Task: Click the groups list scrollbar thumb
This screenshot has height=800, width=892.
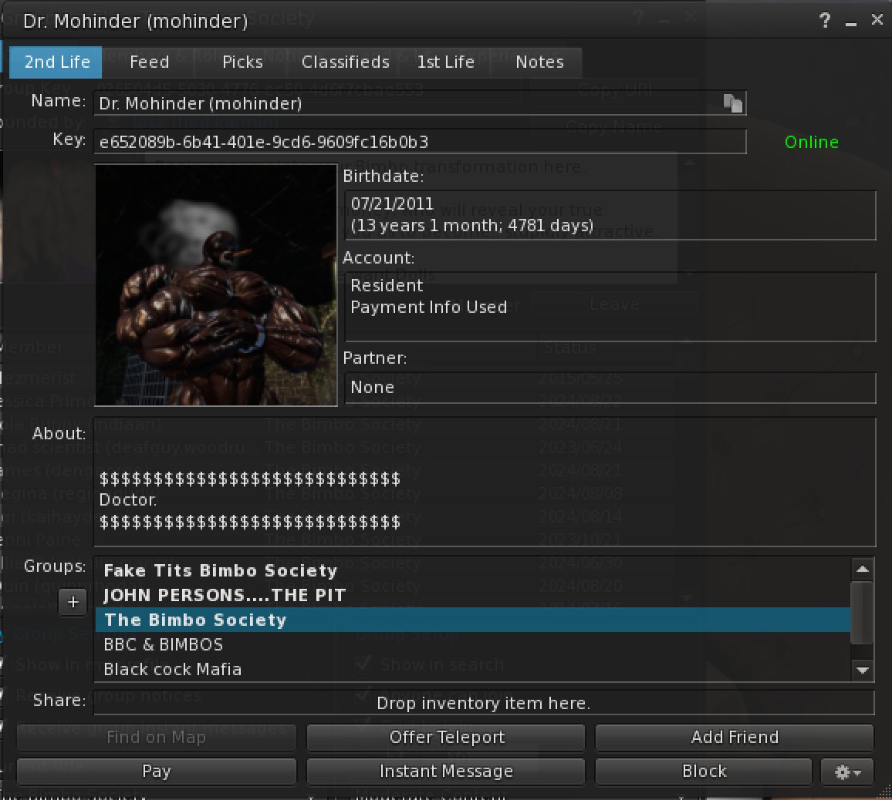Action: coord(863,613)
